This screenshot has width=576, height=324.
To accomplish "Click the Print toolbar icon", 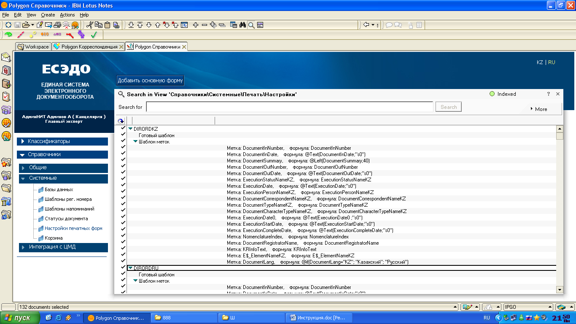I will click(x=57, y=25).
